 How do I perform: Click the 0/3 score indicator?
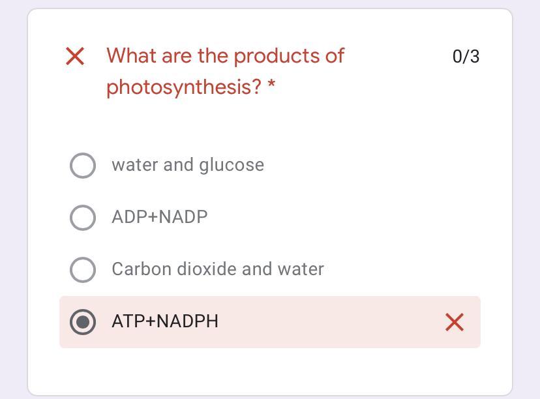tap(466, 57)
